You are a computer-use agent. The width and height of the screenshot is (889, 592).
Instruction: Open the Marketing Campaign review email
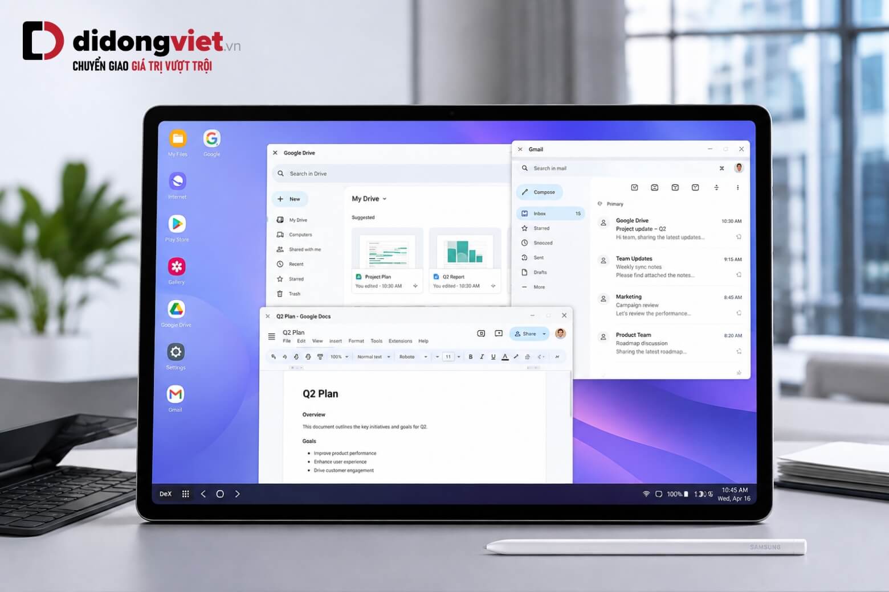pos(671,305)
